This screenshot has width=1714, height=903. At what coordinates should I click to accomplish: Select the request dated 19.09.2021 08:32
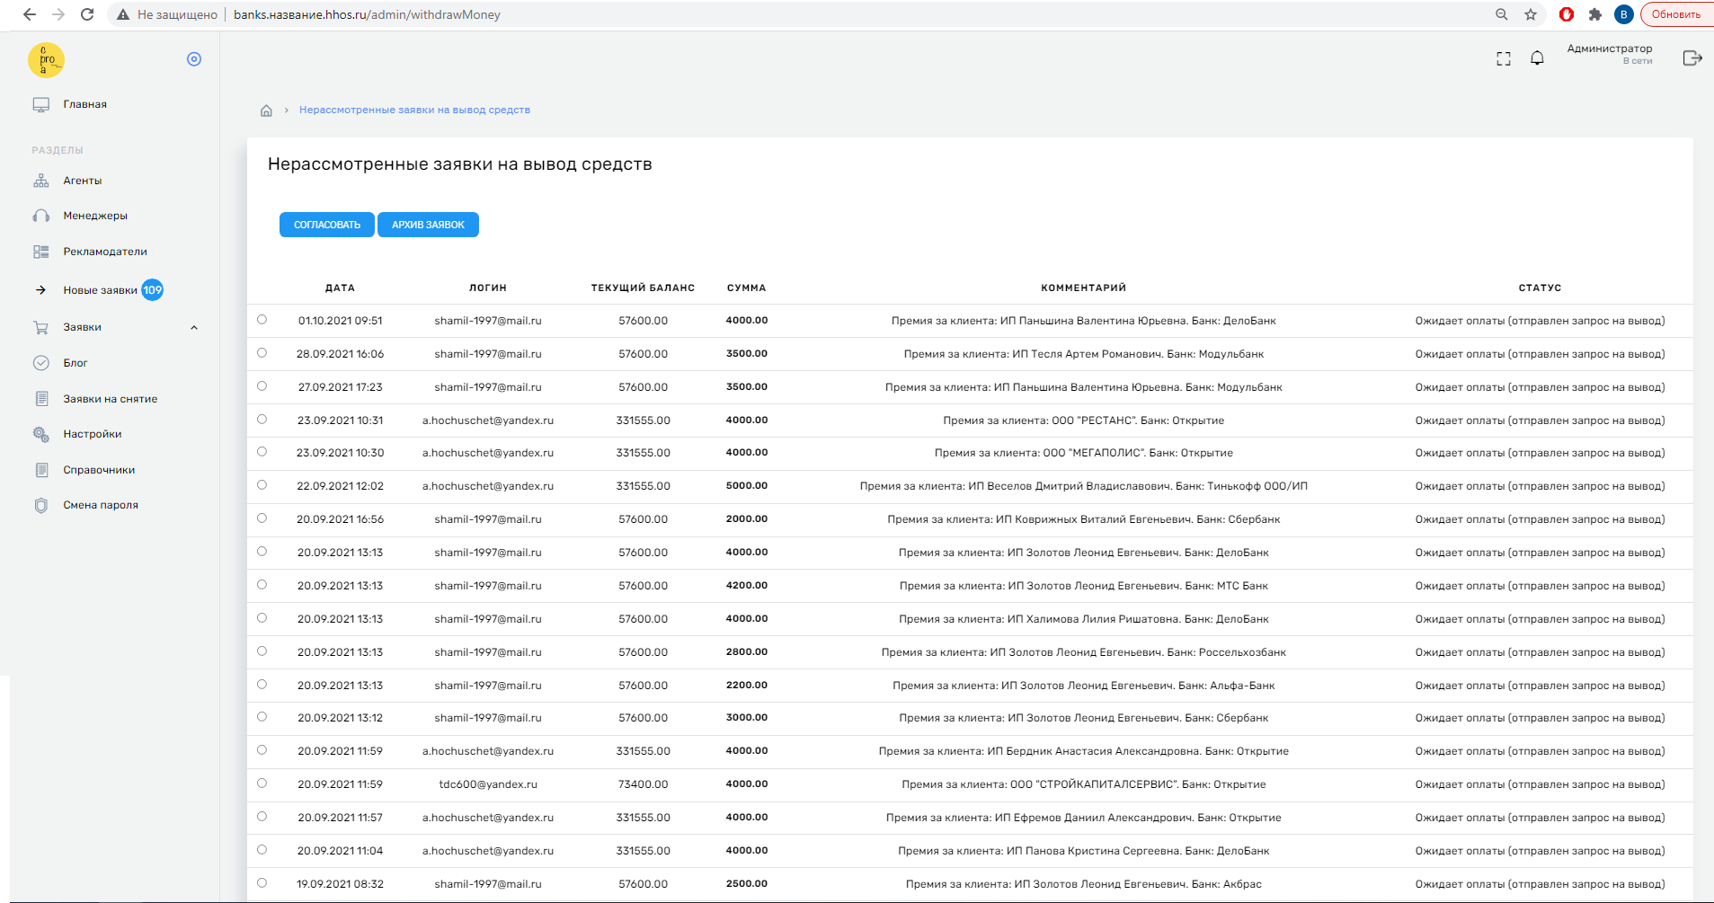pos(262,883)
